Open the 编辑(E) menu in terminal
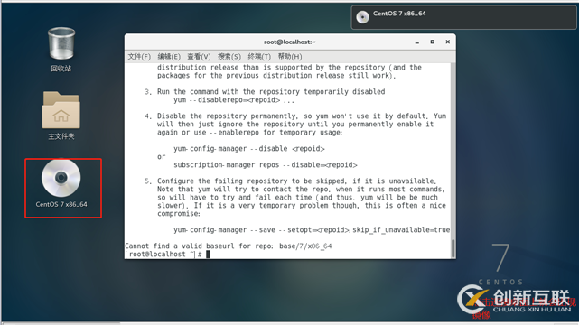This screenshot has width=579, height=325. pyautogui.click(x=169, y=57)
